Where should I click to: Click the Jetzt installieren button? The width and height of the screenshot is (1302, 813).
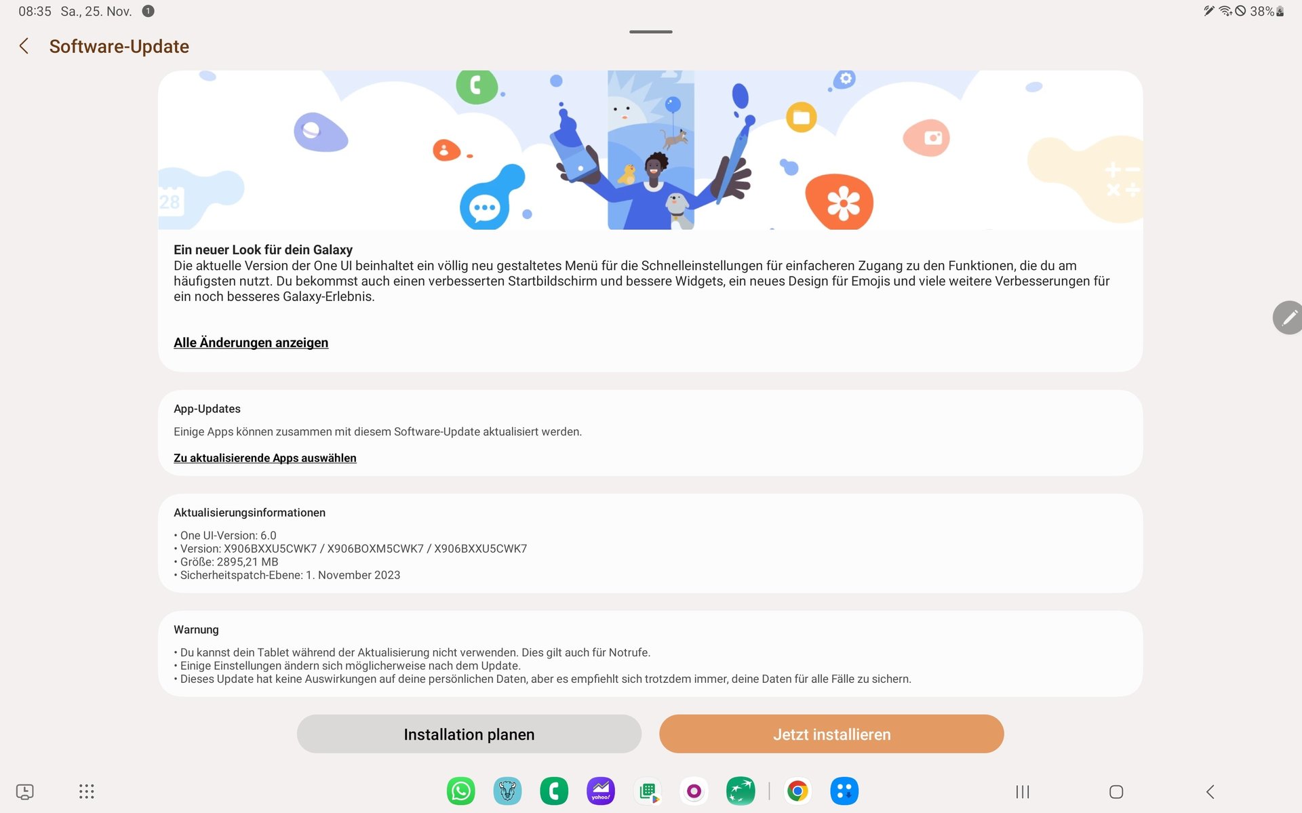pos(831,734)
